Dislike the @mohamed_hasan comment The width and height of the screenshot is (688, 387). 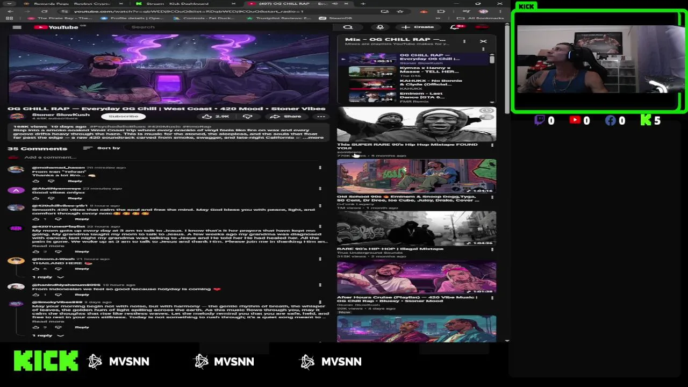tap(51, 181)
